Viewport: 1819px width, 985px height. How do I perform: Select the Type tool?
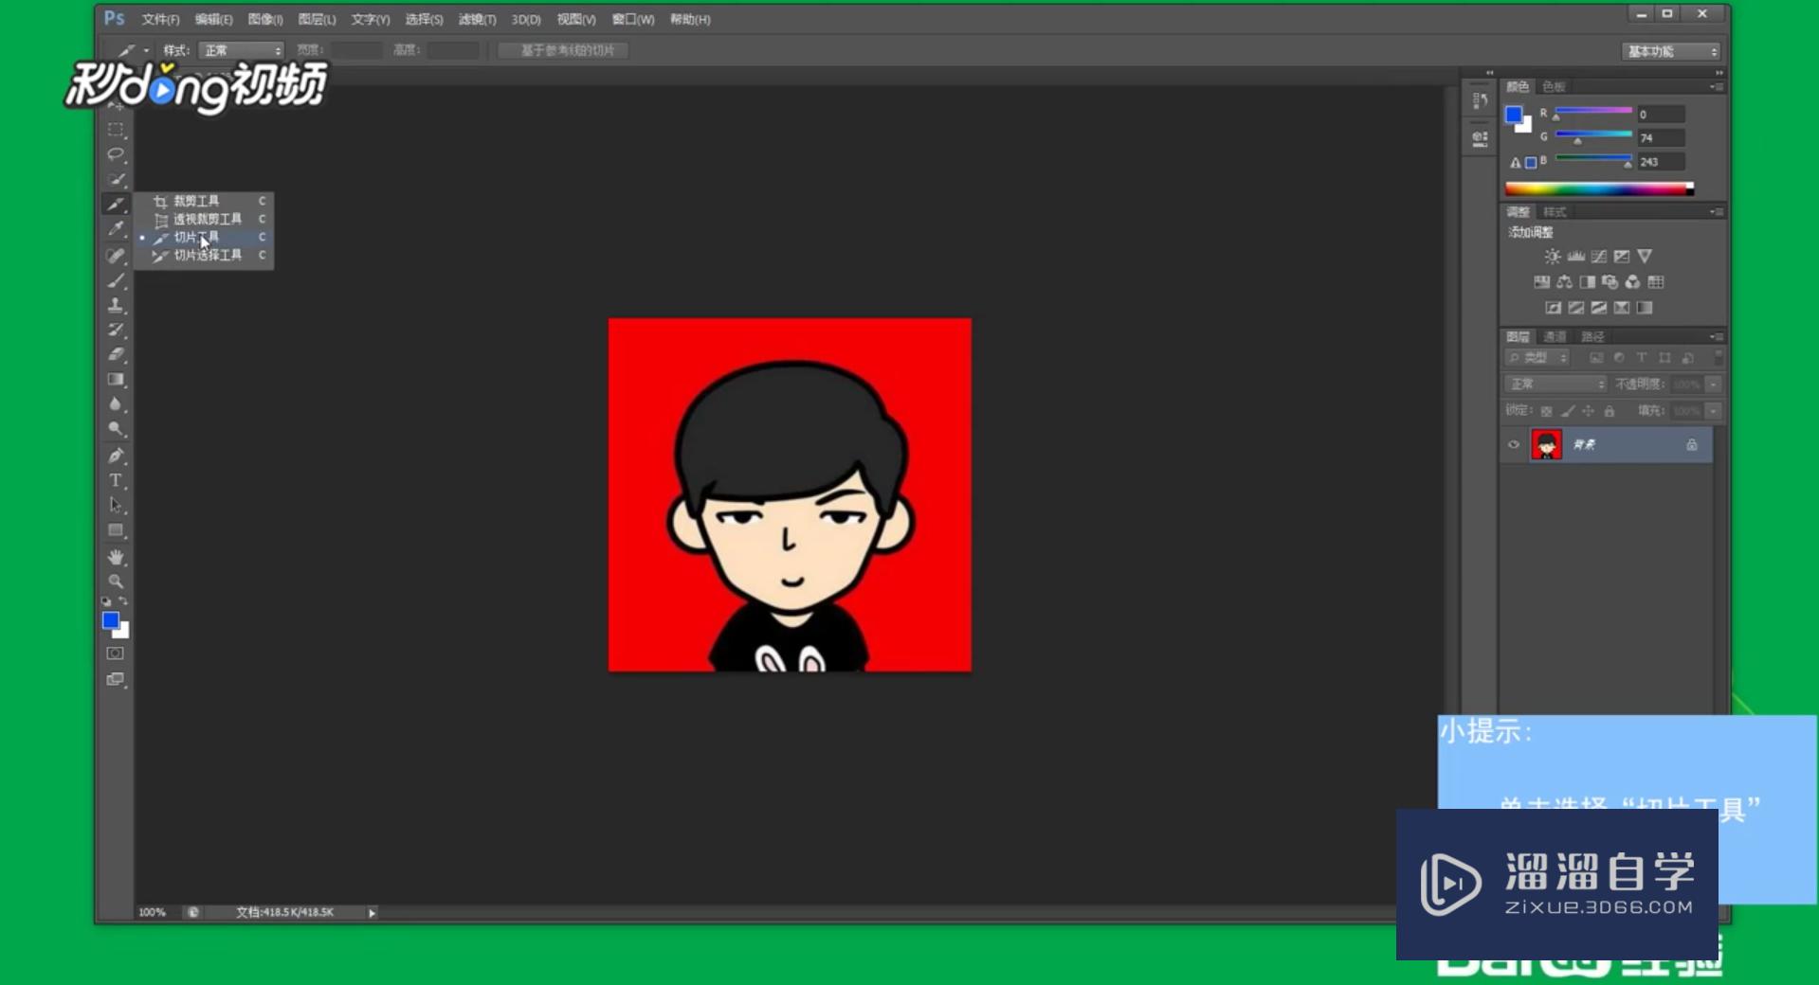[x=116, y=480]
